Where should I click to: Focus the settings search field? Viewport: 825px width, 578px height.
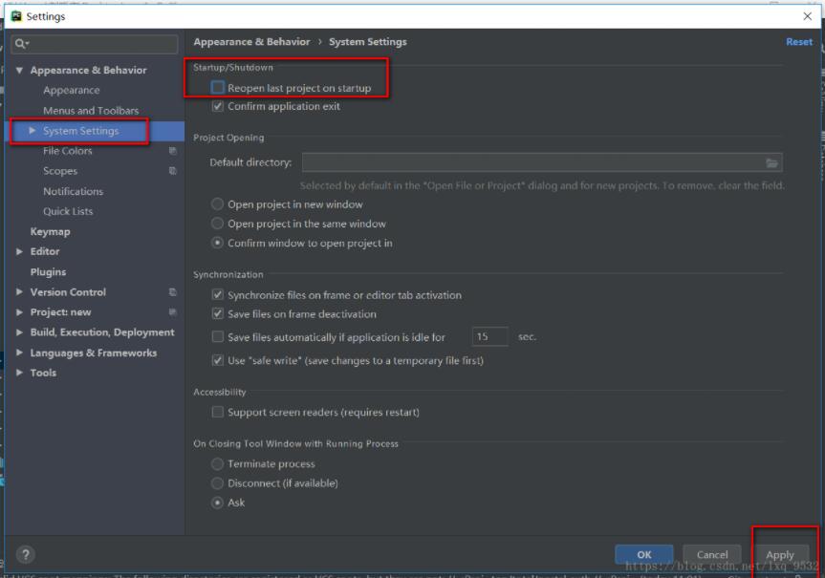point(95,44)
